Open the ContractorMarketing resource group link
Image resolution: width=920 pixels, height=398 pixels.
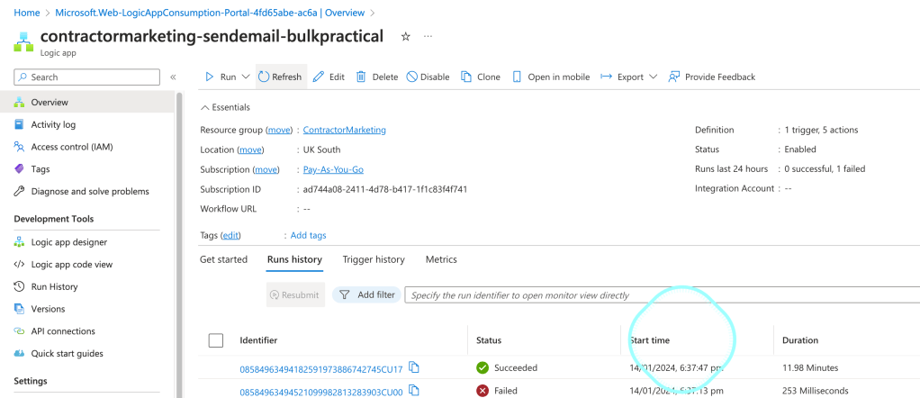click(345, 130)
